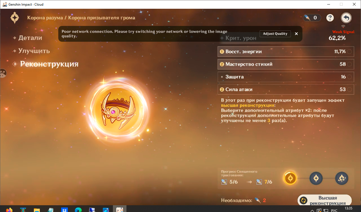Viewport: 361px width, 212px height.
Task: Click the feather item counter showing 0
Action: (x=311, y=18)
